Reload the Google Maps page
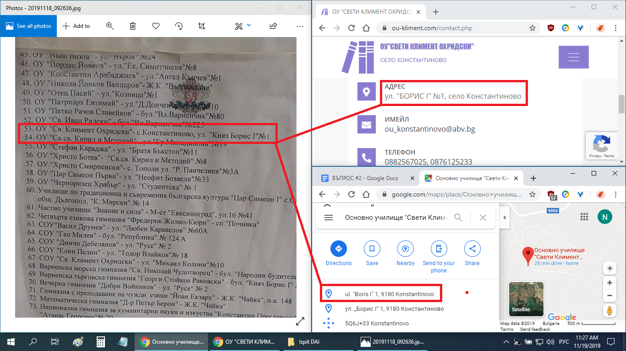This screenshot has height=351, width=626. click(351, 194)
